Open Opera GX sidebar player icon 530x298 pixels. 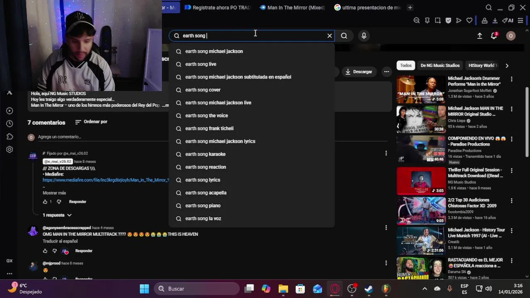pyautogui.click(x=10, y=111)
